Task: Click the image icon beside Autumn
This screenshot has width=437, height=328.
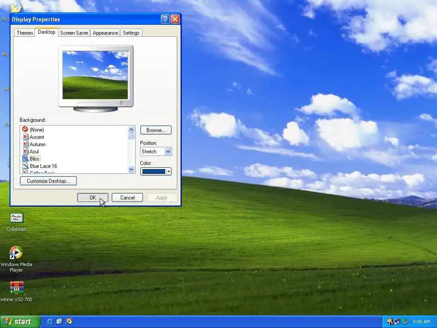Action: [x=26, y=144]
